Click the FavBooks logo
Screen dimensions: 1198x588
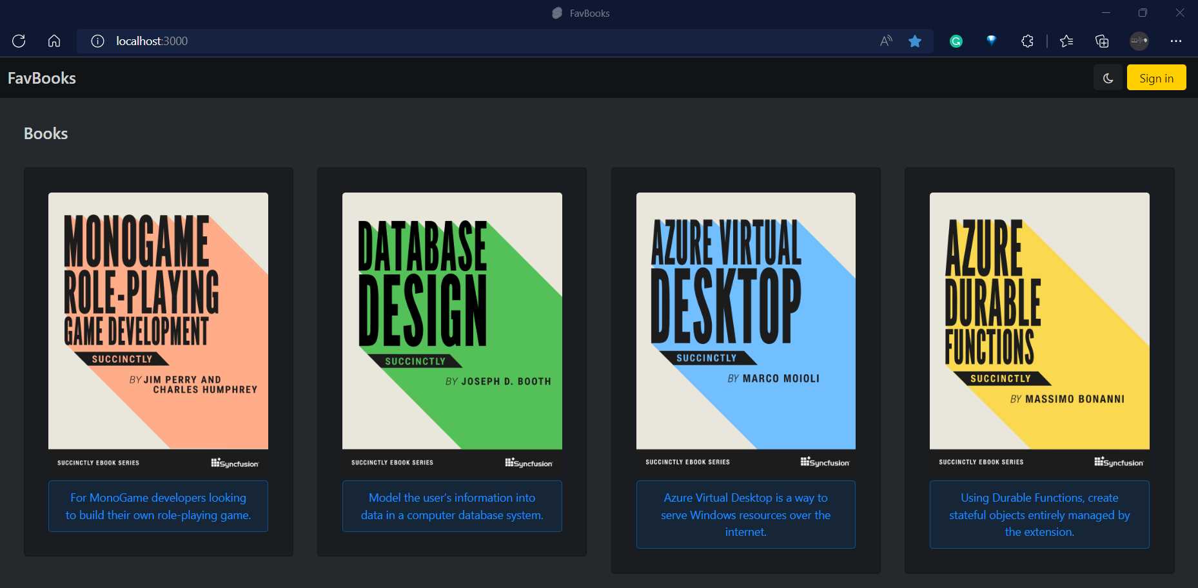coord(41,77)
